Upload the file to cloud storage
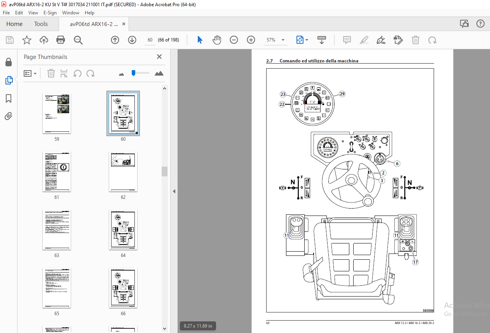 44,40
